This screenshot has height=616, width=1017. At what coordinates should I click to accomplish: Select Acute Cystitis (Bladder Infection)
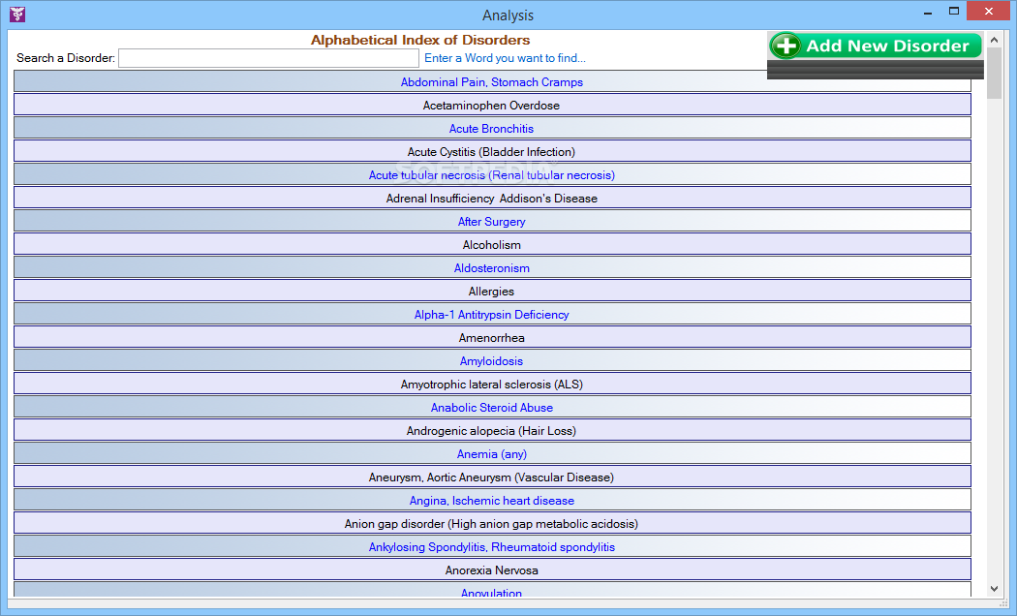(x=492, y=152)
